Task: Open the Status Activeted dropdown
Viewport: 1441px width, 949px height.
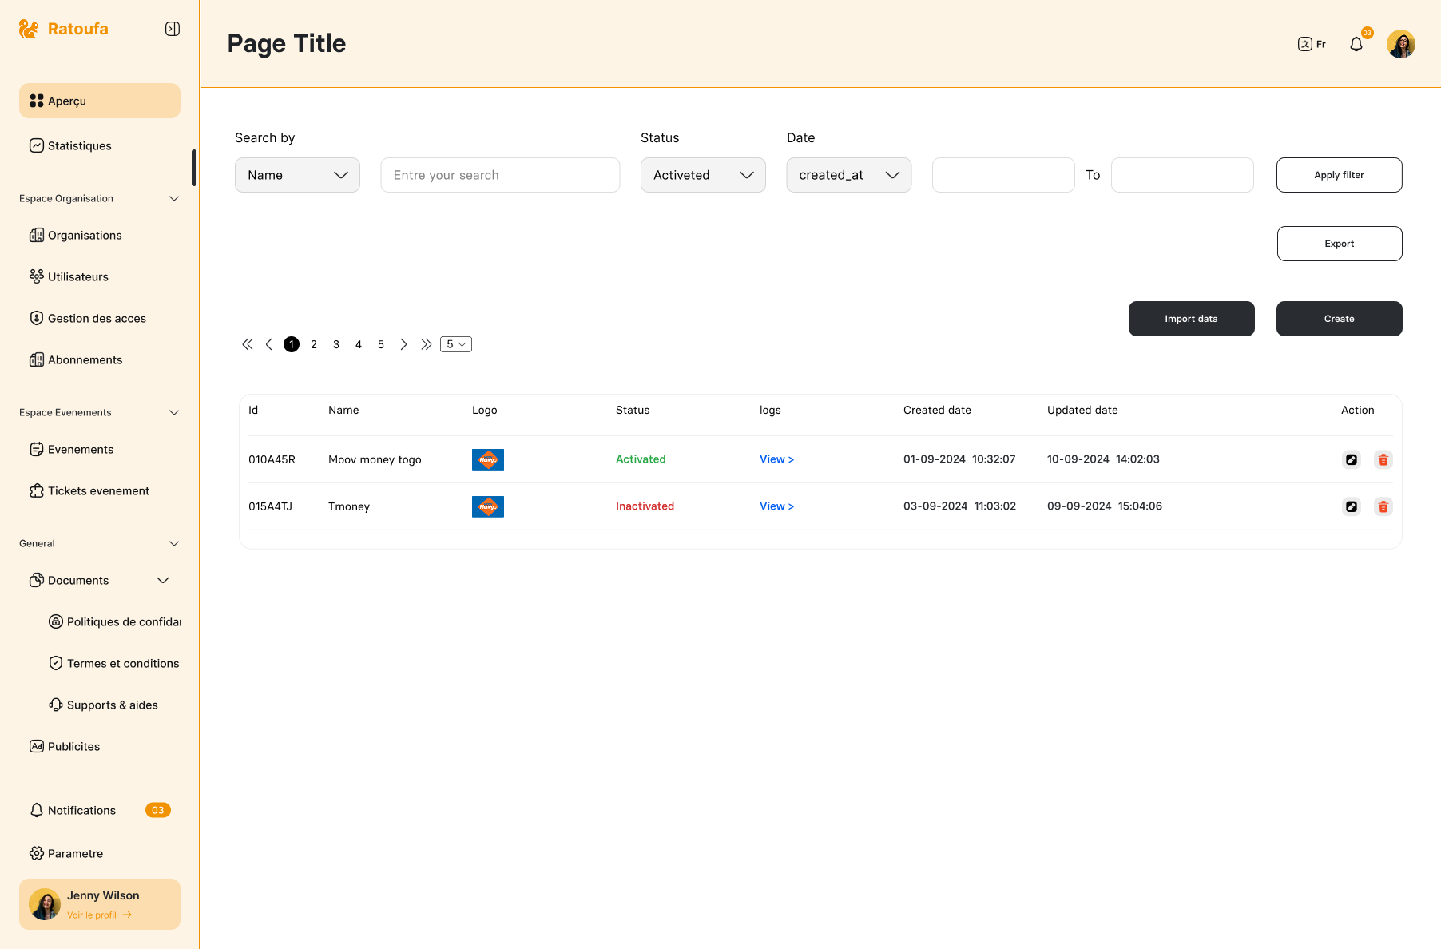Action: tap(703, 175)
